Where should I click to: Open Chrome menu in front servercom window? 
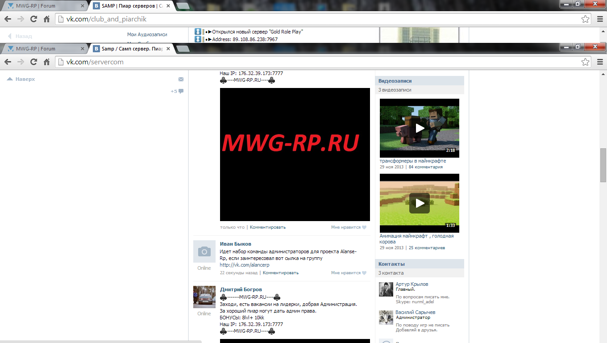600,62
